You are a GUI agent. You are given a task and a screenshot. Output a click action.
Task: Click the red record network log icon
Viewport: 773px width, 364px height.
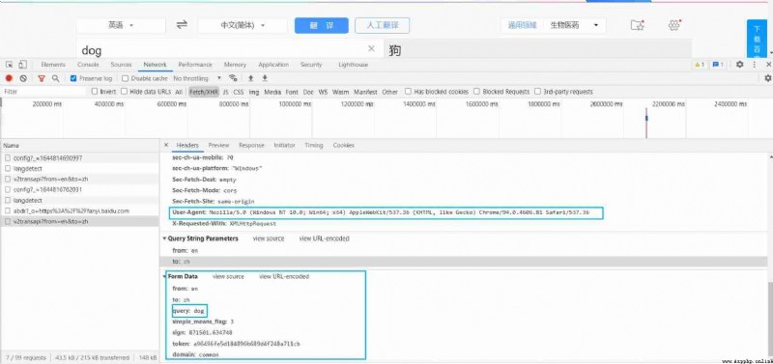(9, 78)
